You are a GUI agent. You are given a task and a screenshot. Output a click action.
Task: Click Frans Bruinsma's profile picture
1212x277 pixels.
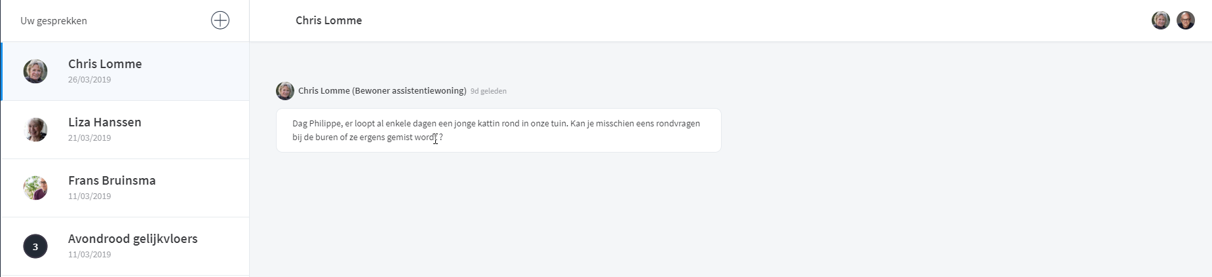35,188
